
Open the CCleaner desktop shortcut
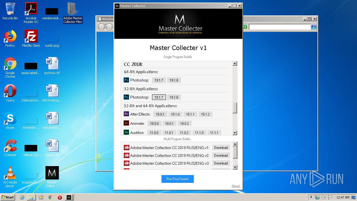tap(10, 148)
